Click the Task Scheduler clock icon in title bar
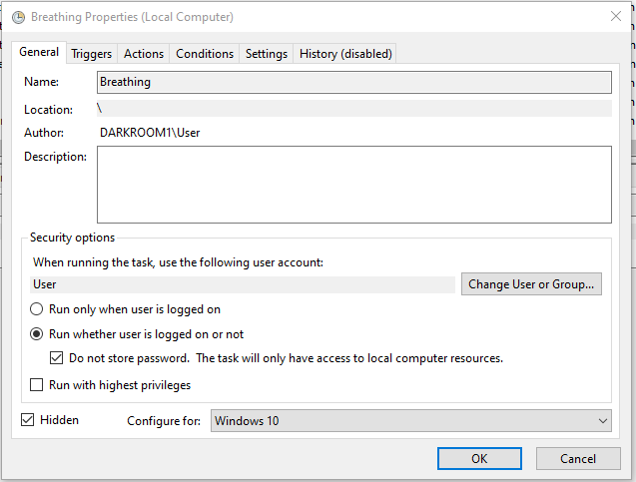Image resolution: width=636 pixels, height=482 pixels. coord(18,17)
